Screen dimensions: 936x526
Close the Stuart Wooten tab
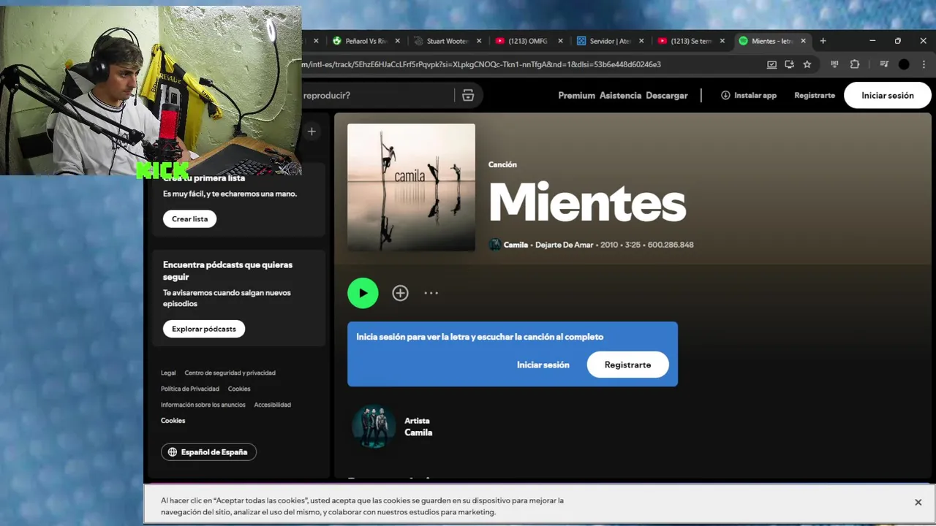point(480,41)
